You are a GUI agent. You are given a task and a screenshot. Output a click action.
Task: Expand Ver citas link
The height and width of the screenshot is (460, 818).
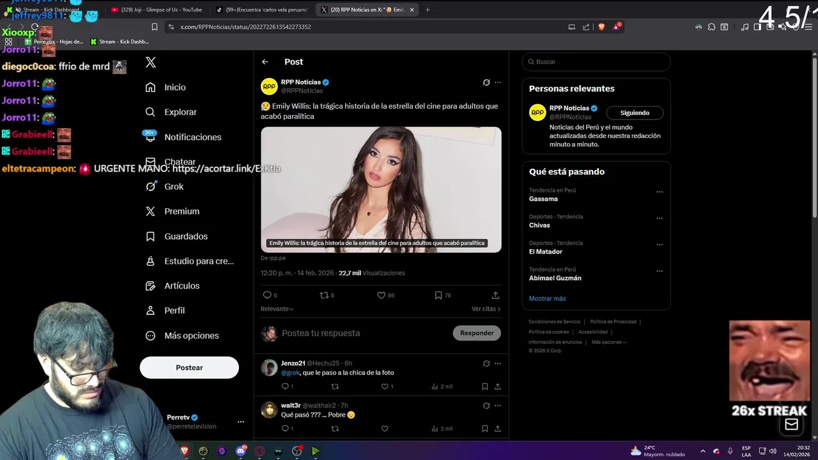click(486, 309)
